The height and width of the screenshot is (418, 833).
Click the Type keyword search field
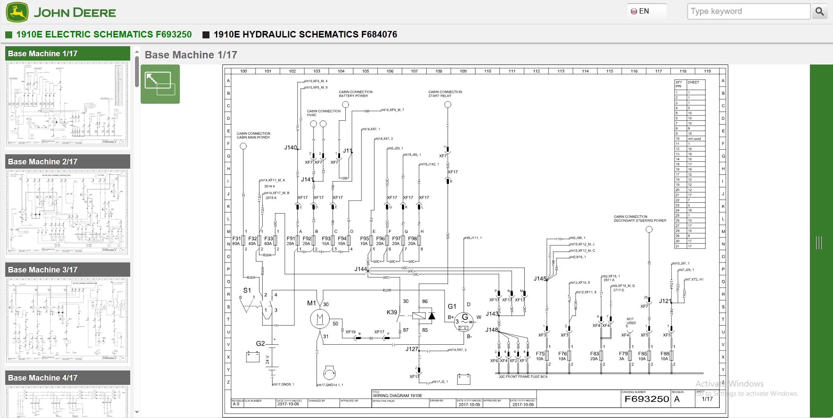(x=748, y=11)
